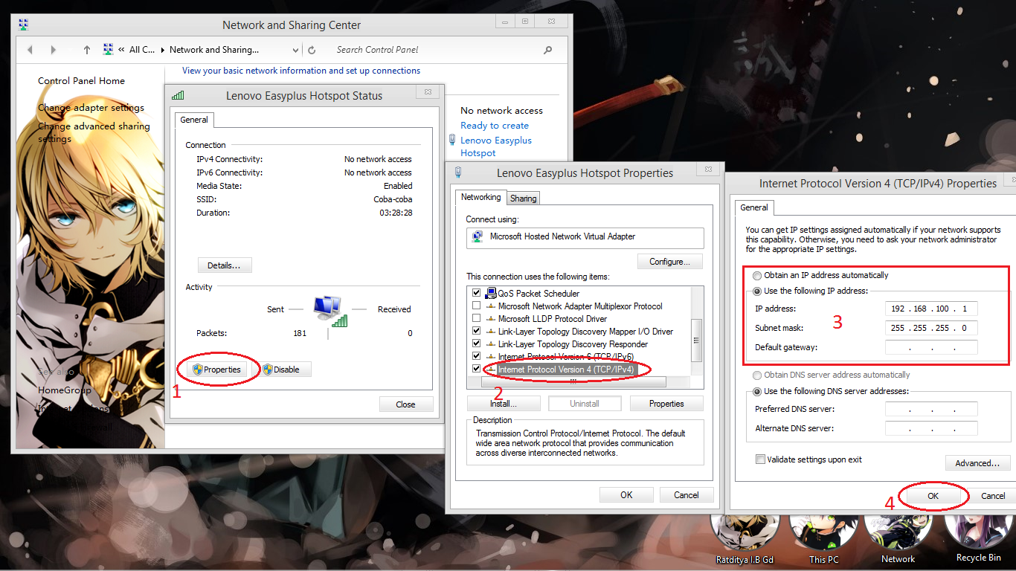Open Change adapter settings
1016x571 pixels.
(91, 107)
